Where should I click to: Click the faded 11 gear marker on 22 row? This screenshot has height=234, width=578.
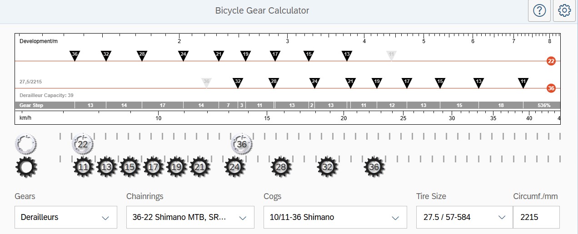pos(391,55)
